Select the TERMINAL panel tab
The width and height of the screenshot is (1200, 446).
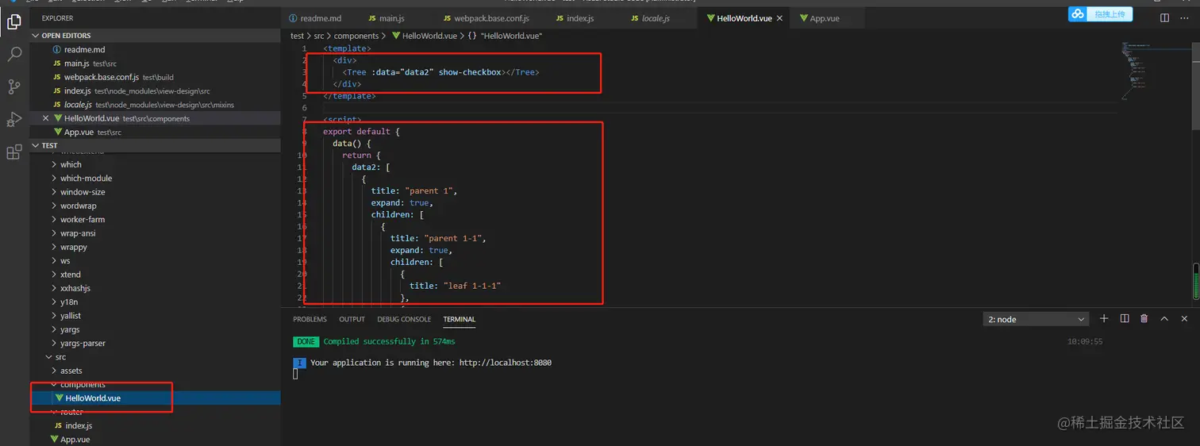coord(459,319)
